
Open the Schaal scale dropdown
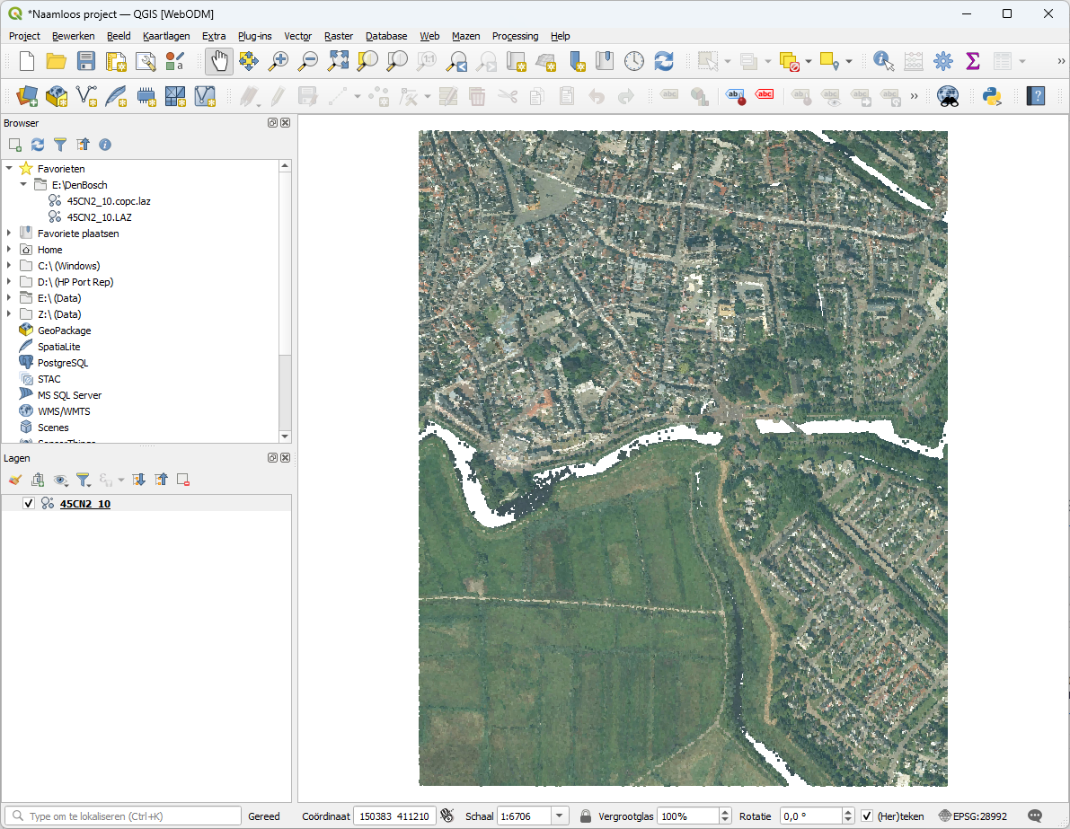561,816
